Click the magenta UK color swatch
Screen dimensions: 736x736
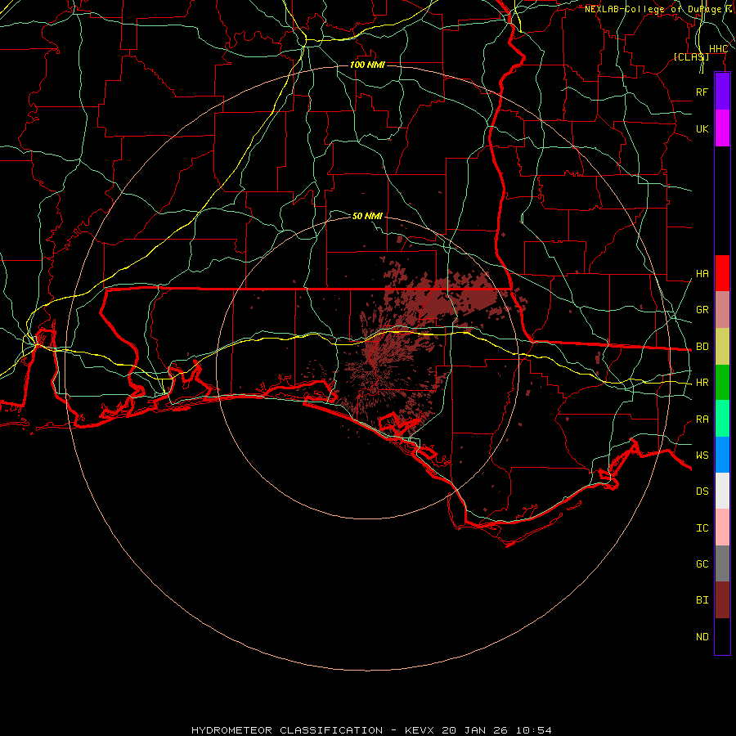(x=722, y=128)
